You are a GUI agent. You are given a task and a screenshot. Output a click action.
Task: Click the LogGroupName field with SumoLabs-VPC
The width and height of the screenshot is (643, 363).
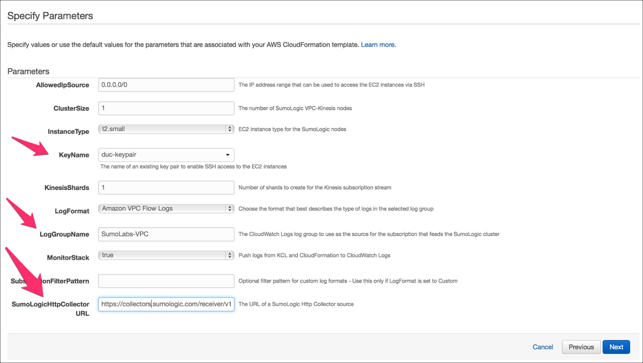click(x=166, y=234)
